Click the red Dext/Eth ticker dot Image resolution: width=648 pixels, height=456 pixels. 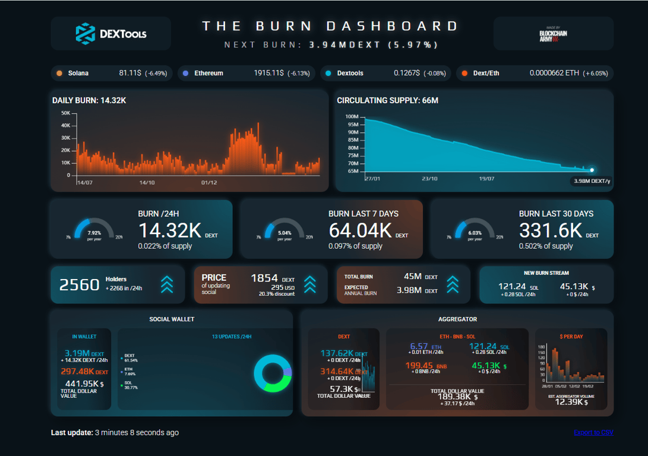pos(464,73)
